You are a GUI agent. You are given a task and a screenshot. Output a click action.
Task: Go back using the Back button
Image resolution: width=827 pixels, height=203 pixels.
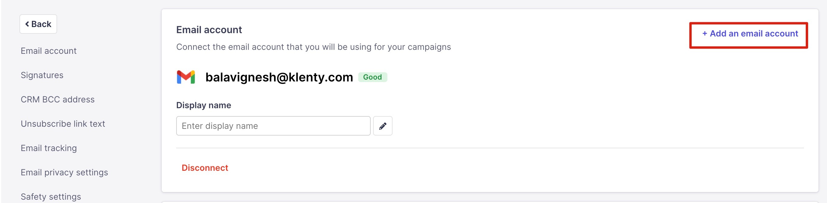click(x=38, y=24)
